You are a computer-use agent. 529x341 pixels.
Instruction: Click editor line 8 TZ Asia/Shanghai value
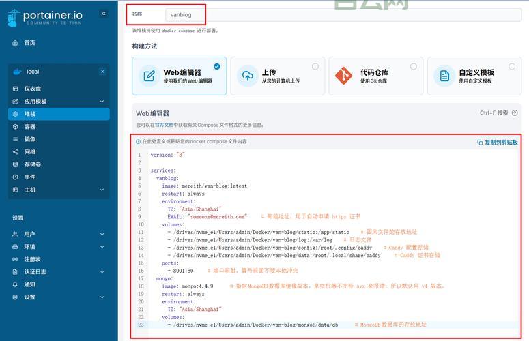click(200, 209)
